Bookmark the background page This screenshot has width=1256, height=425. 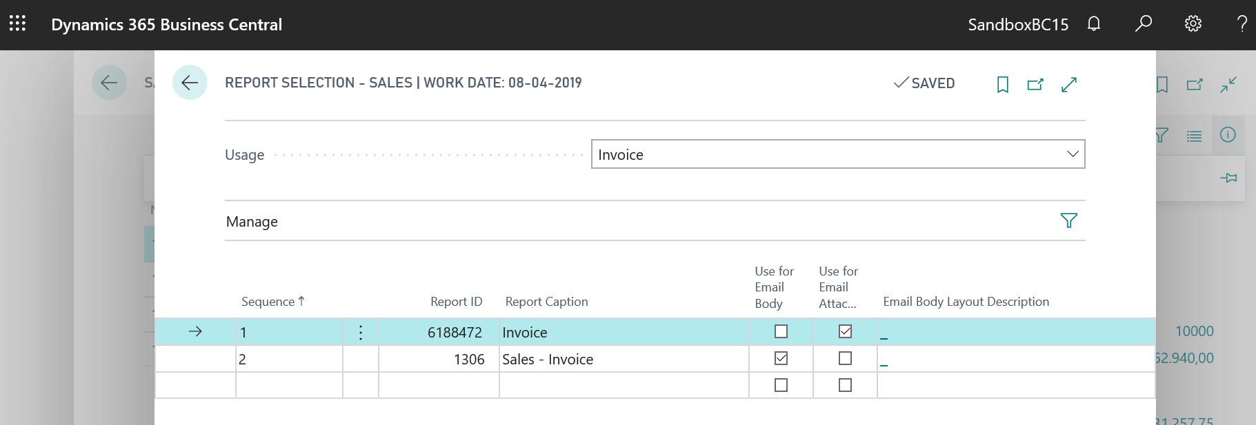[1162, 84]
